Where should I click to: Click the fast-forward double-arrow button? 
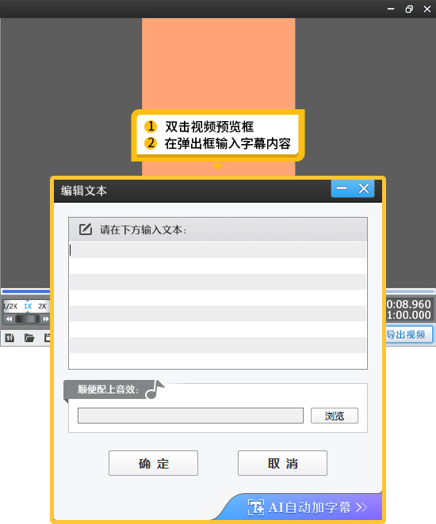coord(45,319)
